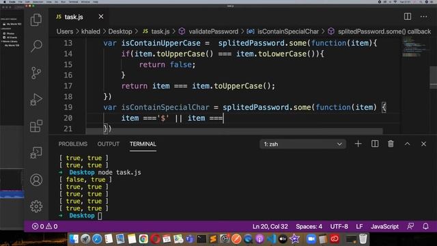Open the Accounts menu icon
437x246 pixels.
[36, 180]
